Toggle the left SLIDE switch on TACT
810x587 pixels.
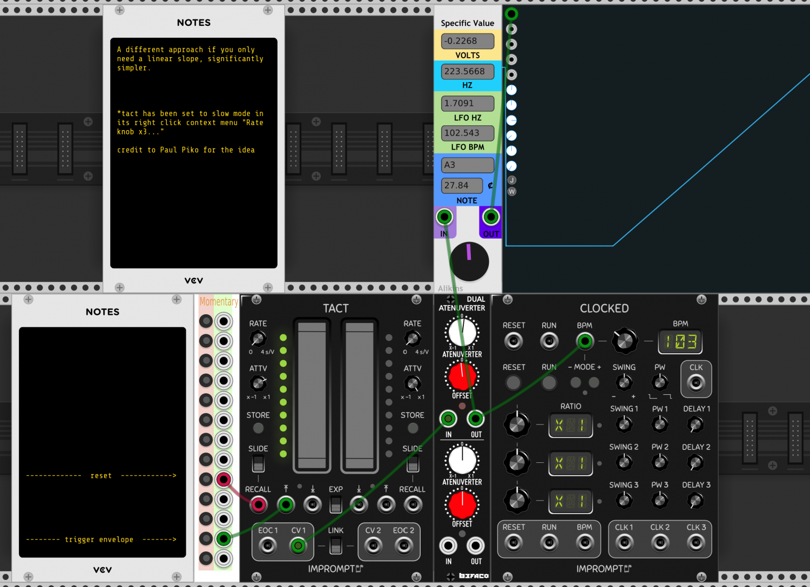click(x=258, y=464)
